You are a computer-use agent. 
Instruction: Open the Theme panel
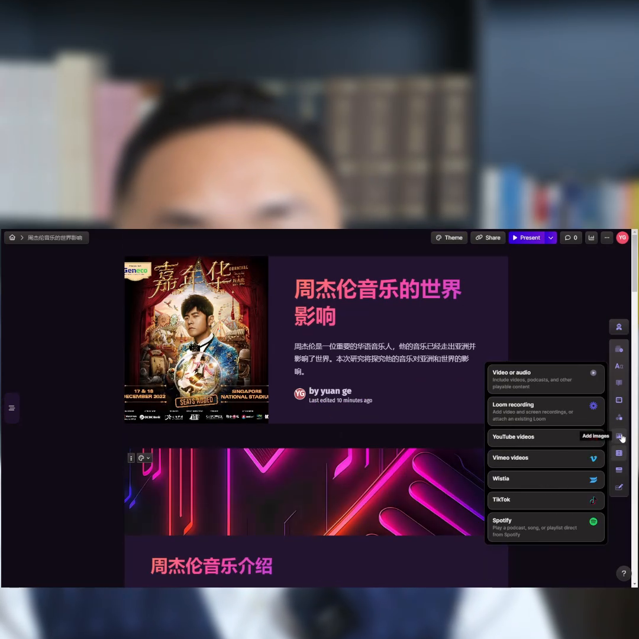[x=449, y=238]
